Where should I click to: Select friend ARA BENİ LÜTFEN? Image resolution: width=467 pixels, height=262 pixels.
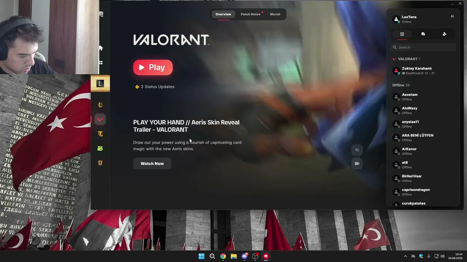(423, 138)
